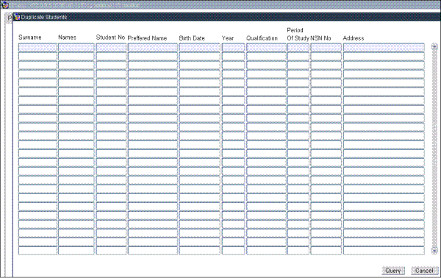
Task: Click the vertical scrollbar track of the list
Action: 434,149
